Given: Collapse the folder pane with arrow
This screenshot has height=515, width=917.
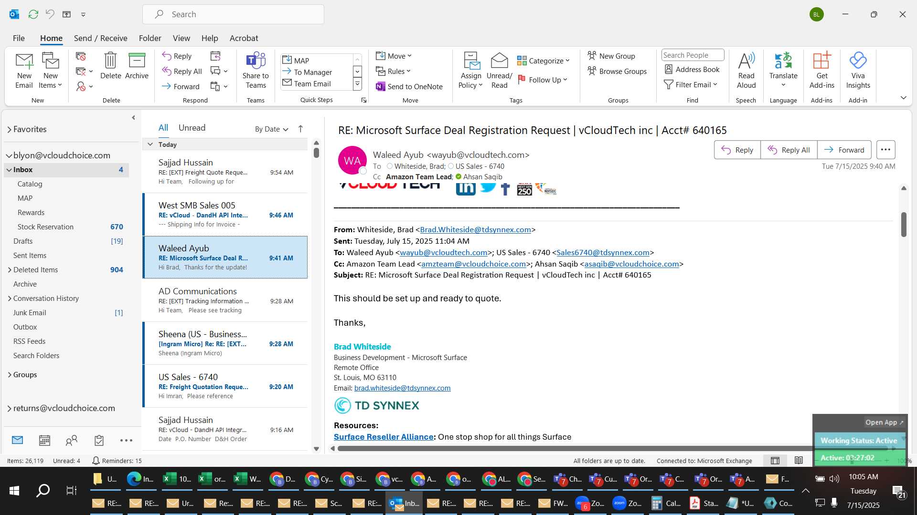Looking at the screenshot, I should (x=133, y=117).
